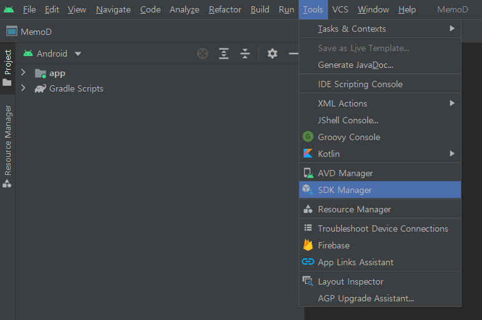
Task: Click the Android view robot icon
Action: tap(28, 54)
